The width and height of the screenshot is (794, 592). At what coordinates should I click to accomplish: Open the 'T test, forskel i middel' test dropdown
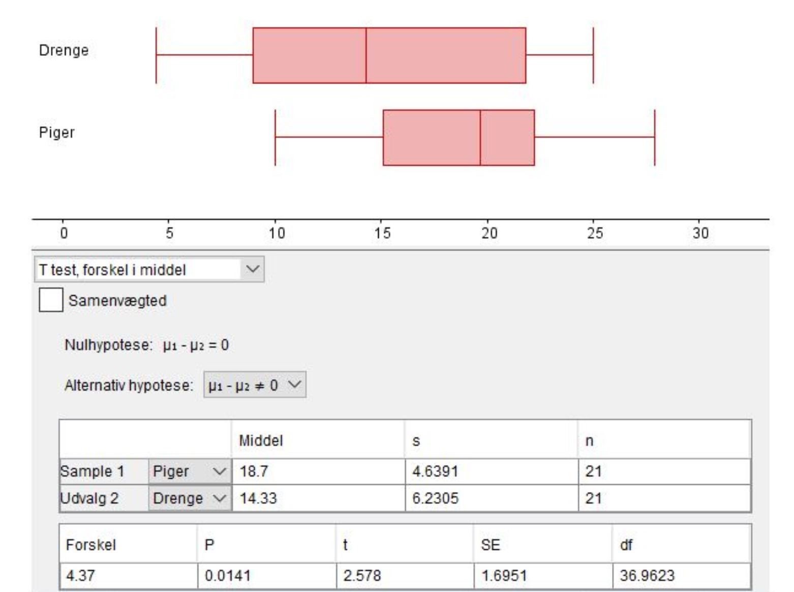(x=149, y=269)
